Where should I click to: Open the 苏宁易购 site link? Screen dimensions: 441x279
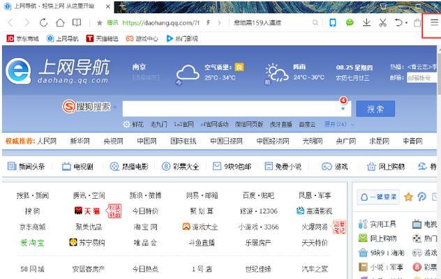coord(87,243)
